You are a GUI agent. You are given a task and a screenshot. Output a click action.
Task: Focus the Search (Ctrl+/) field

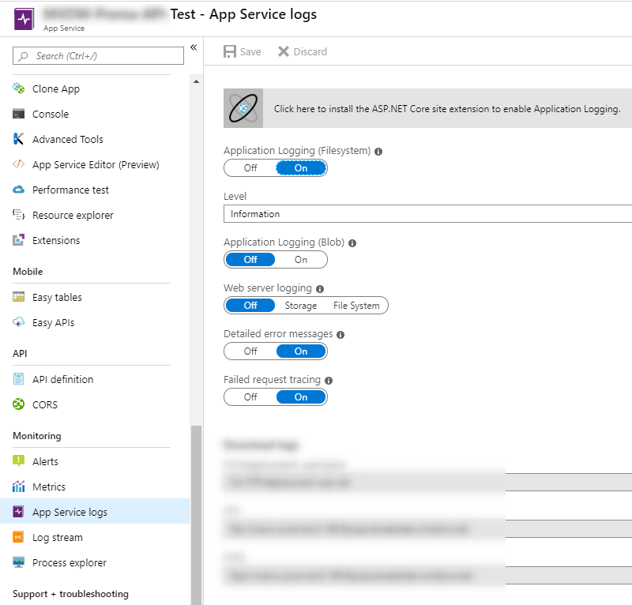click(x=98, y=55)
